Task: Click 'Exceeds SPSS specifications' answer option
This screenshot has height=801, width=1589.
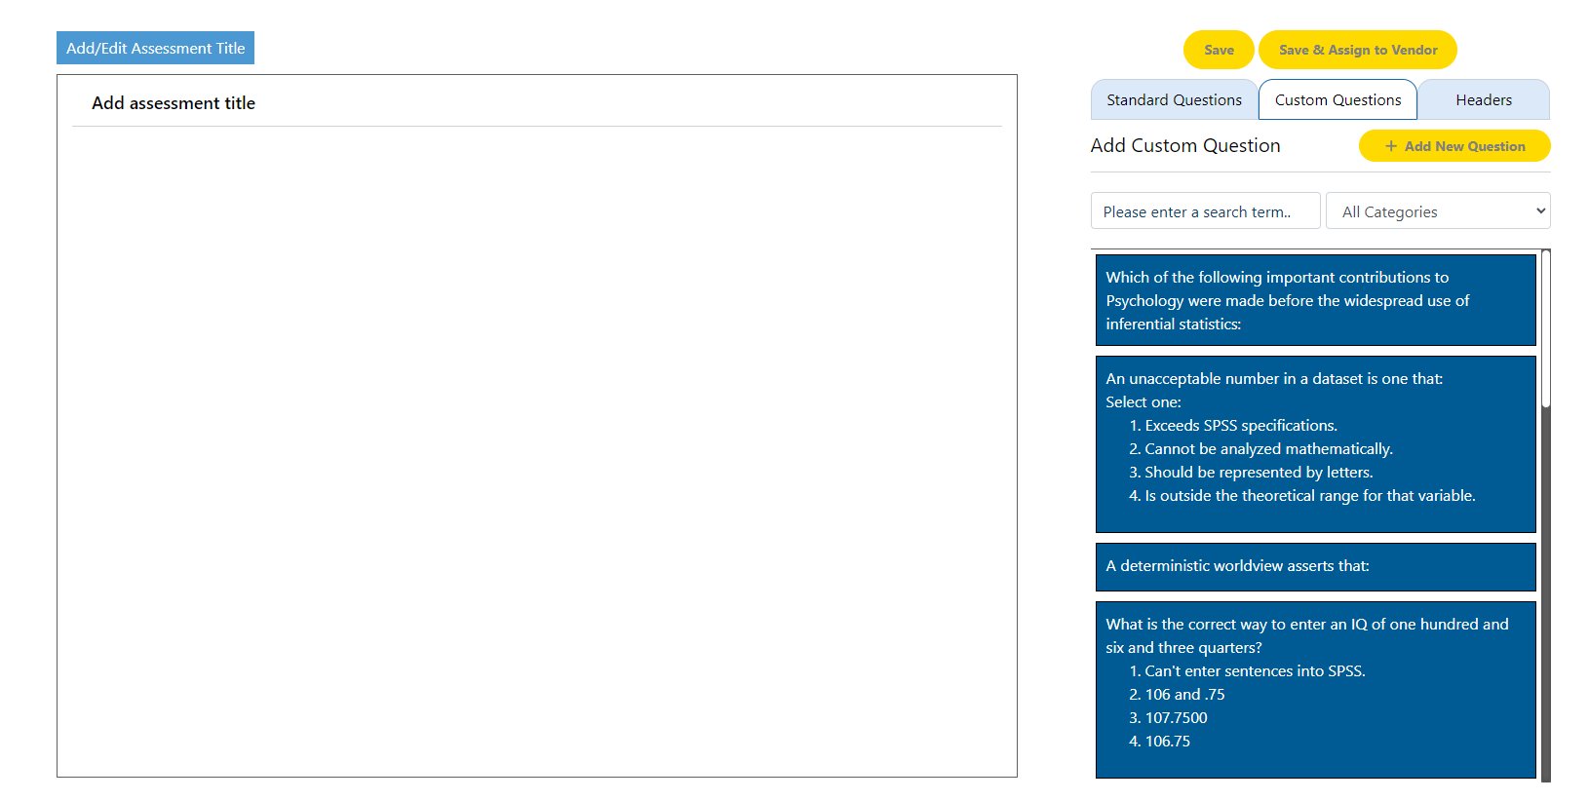Action: click(1240, 426)
